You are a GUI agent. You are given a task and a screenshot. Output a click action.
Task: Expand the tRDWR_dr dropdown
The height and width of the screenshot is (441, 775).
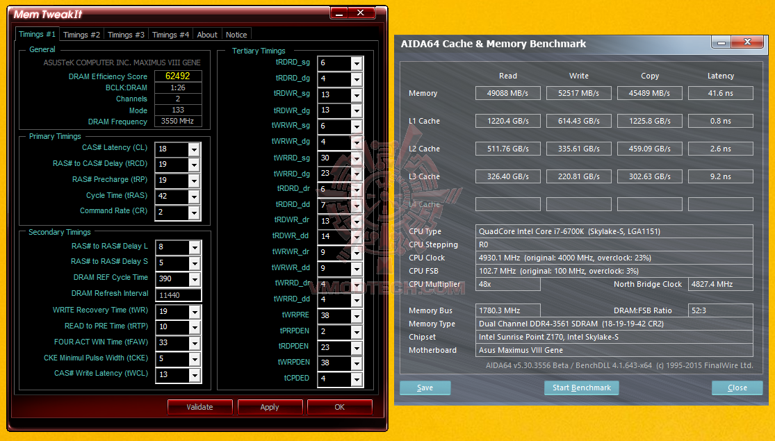pos(357,222)
